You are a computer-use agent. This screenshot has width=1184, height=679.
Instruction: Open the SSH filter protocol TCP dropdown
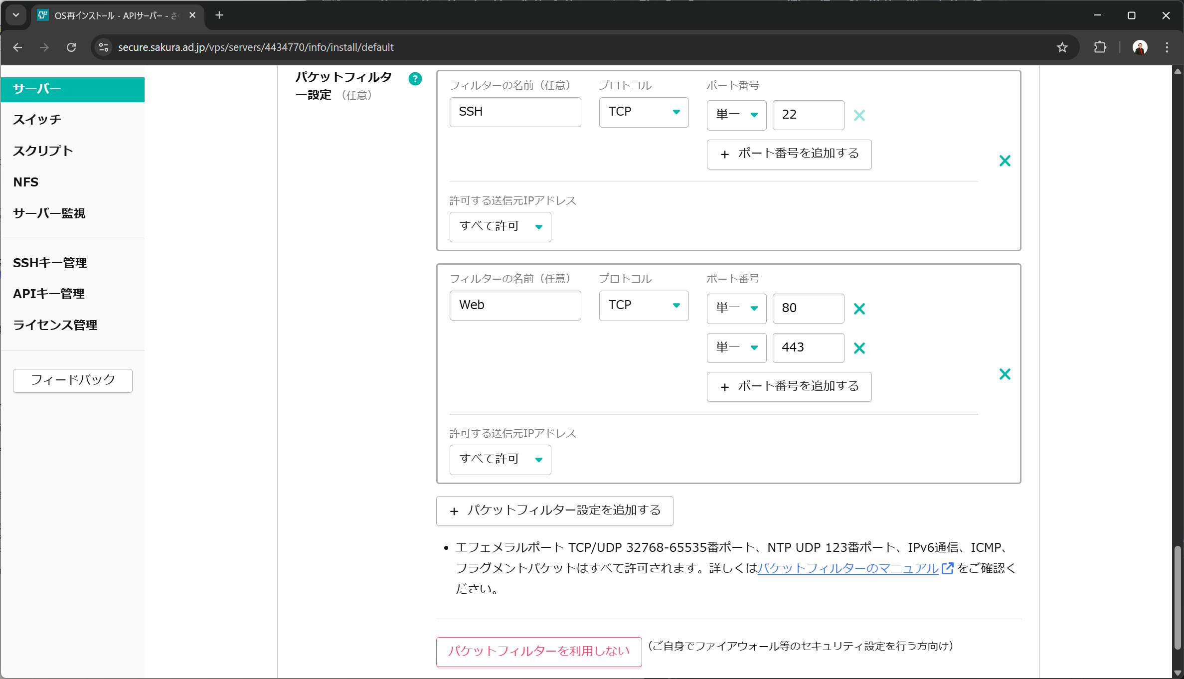[x=644, y=112]
